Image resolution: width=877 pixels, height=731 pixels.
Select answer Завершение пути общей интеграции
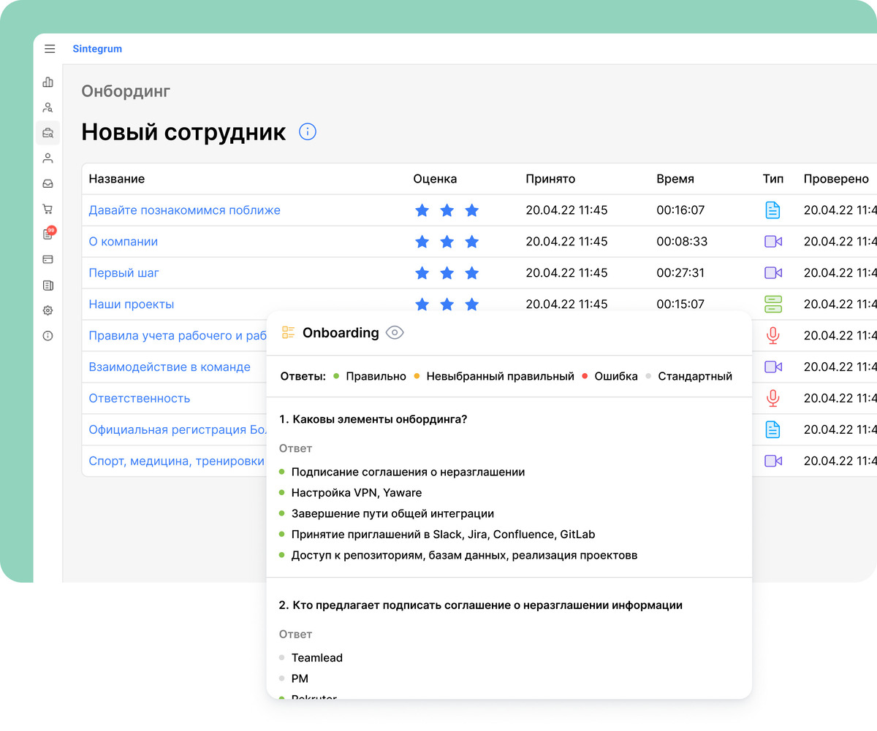click(392, 513)
